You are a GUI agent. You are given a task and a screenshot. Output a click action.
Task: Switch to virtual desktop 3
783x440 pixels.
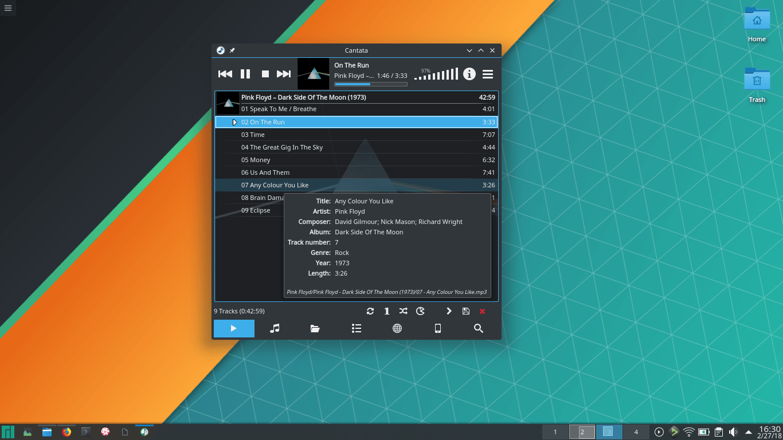(x=609, y=432)
